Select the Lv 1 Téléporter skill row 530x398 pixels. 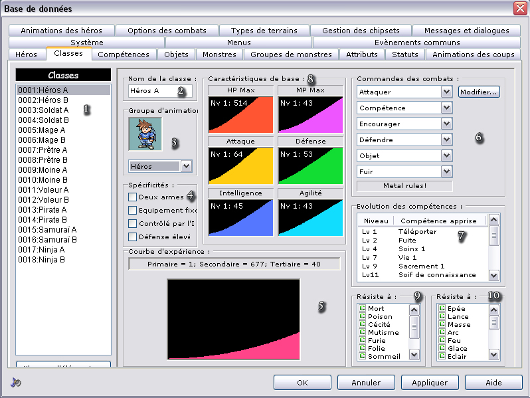click(423, 232)
